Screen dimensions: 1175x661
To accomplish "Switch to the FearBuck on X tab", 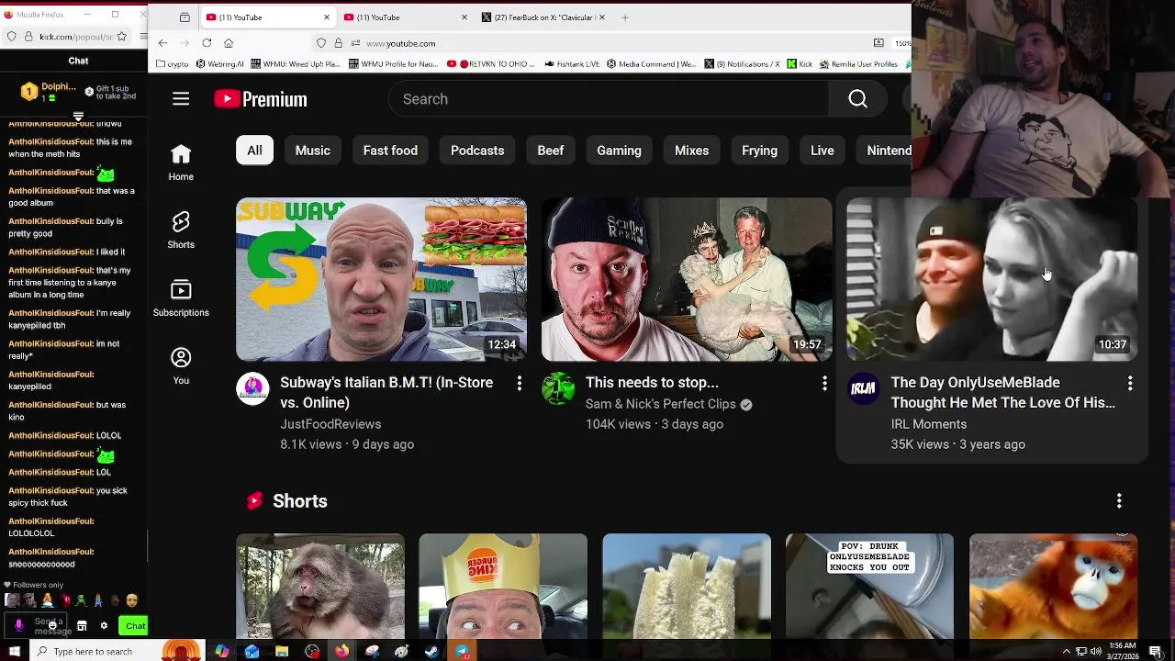I will [x=545, y=17].
